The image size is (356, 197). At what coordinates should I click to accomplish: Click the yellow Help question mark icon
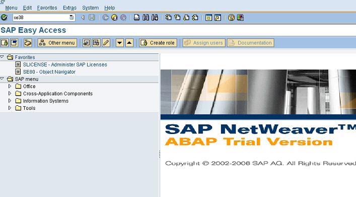[x=231, y=18]
